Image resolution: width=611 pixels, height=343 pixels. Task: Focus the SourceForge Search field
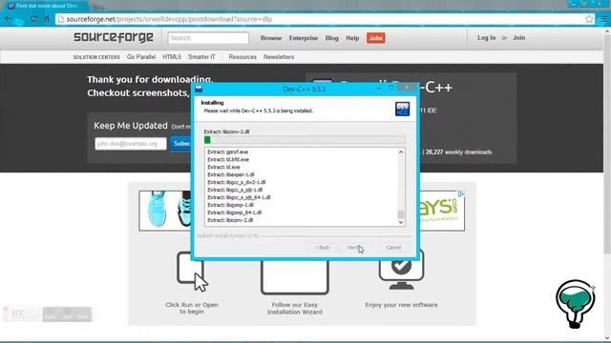tap(208, 38)
